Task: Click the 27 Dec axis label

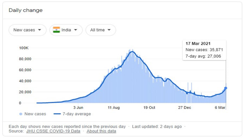Action: pyautogui.click(x=184, y=108)
